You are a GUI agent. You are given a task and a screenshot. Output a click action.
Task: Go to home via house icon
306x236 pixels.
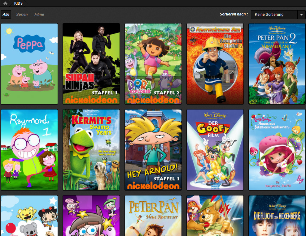pyautogui.click(x=5, y=3)
